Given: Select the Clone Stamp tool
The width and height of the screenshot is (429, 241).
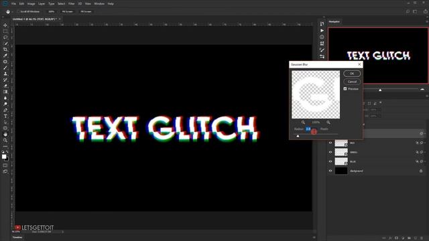Looking at the screenshot, I should pyautogui.click(x=5, y=74).
